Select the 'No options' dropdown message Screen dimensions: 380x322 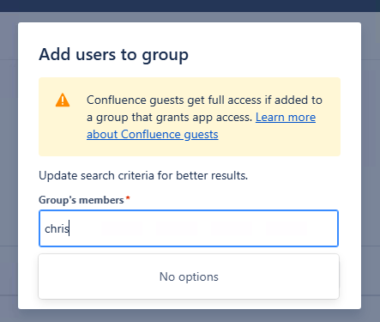tap(189, 276)
